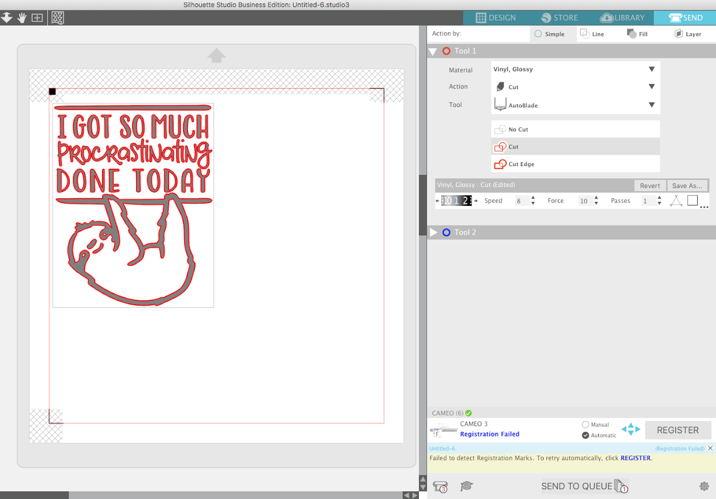Open the Tool dropdown showing AutoBlade
The width and height of the screenshot is (716, 499).
coord(575,105)
